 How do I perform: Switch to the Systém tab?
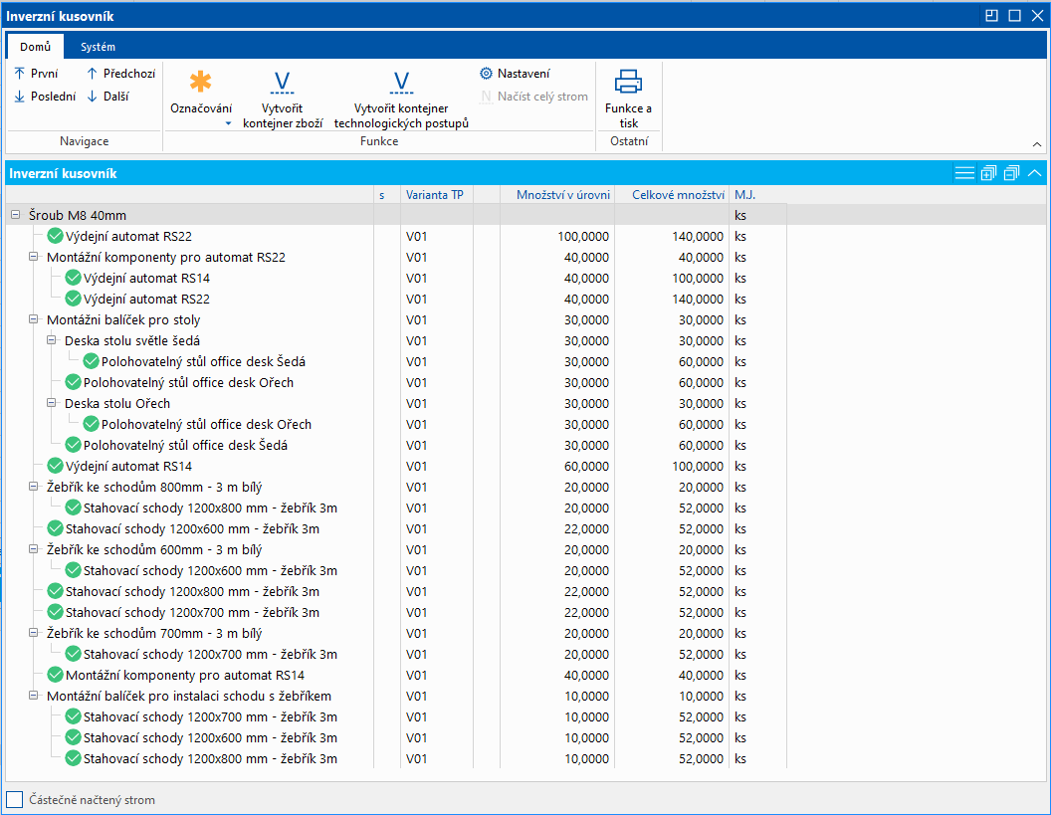pyautogui.click(x=98, y=47)
